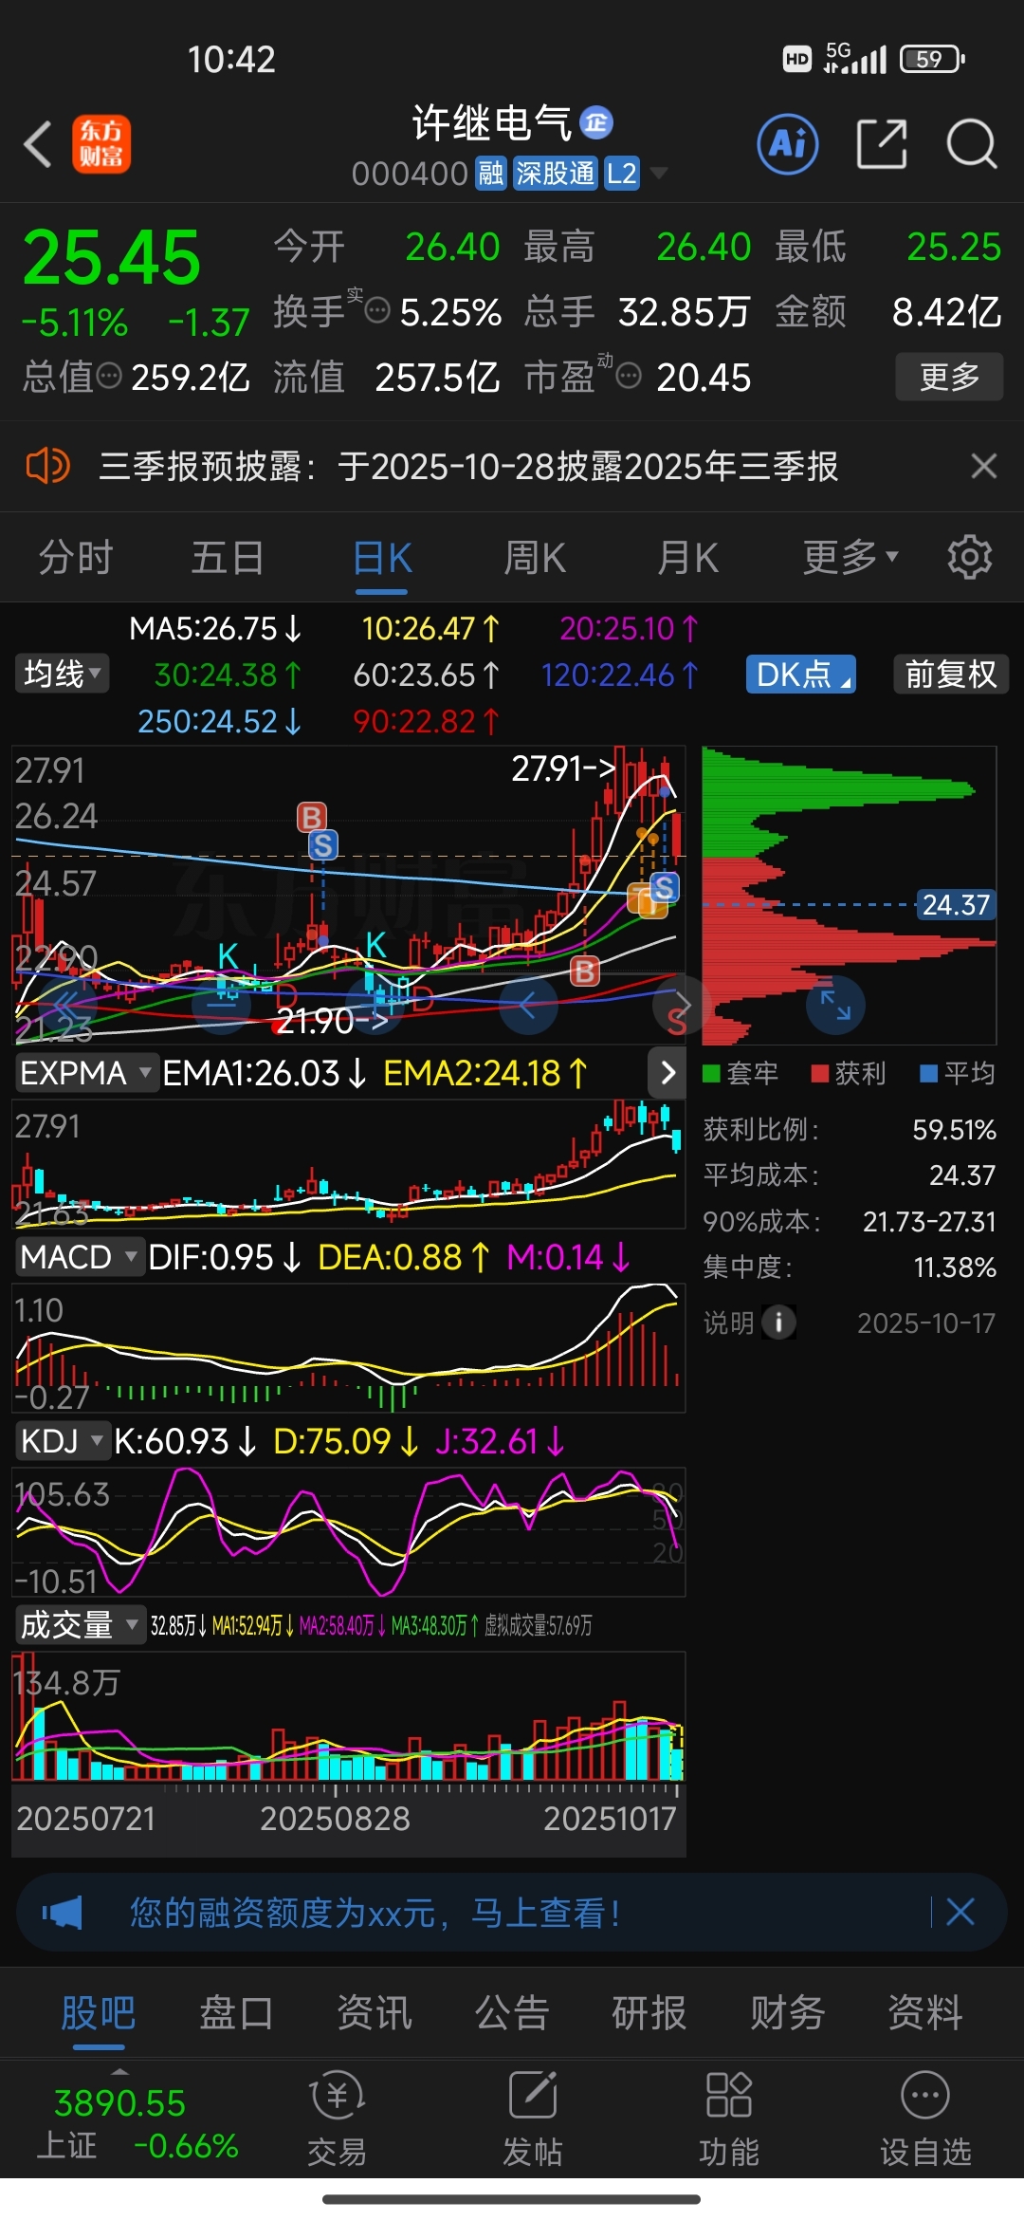Tap the 深股通 badge
1024x2220 pixels.
click(x=555, y=174)
